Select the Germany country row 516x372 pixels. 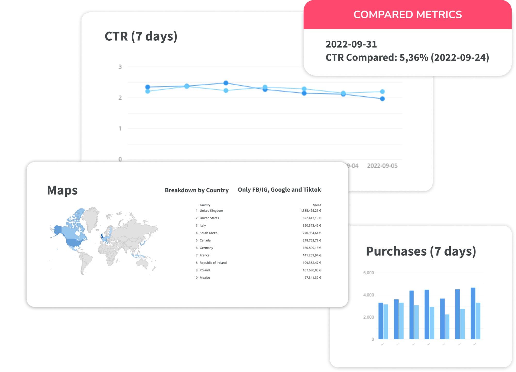(x=258, y=248)
